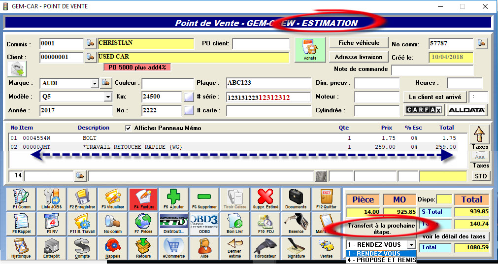Add an item with F5 Ajouter

coord(173,199)
